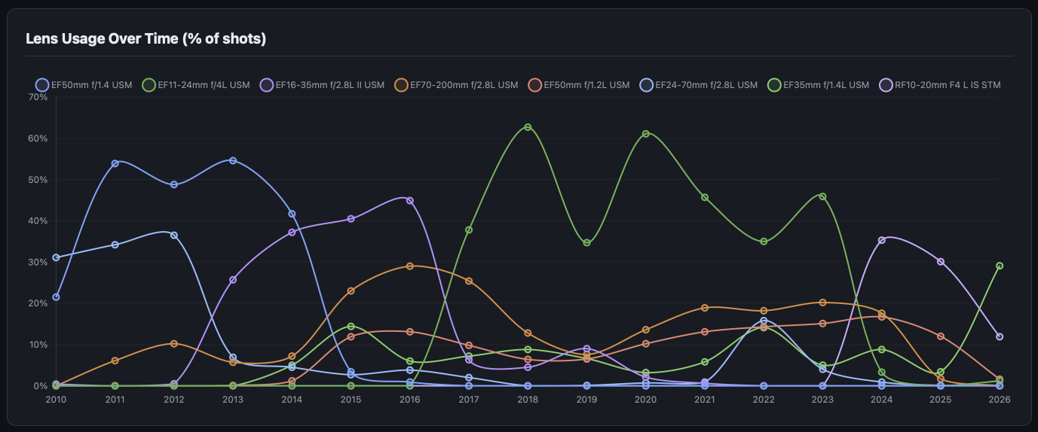
Task: Click the green 2026 point near 29%
Action: point(1000,266)
